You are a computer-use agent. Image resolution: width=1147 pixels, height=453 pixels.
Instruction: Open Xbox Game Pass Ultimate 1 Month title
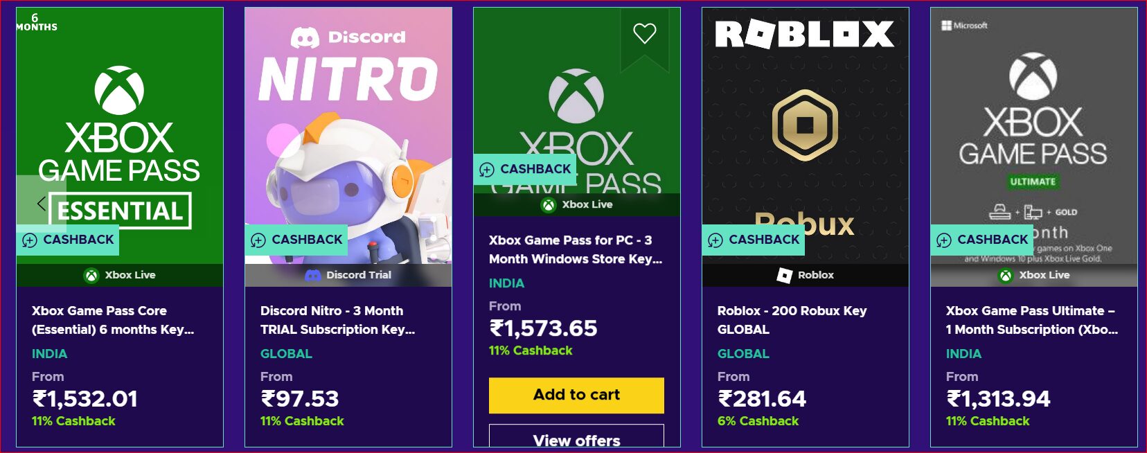[x=1031, y=320]
